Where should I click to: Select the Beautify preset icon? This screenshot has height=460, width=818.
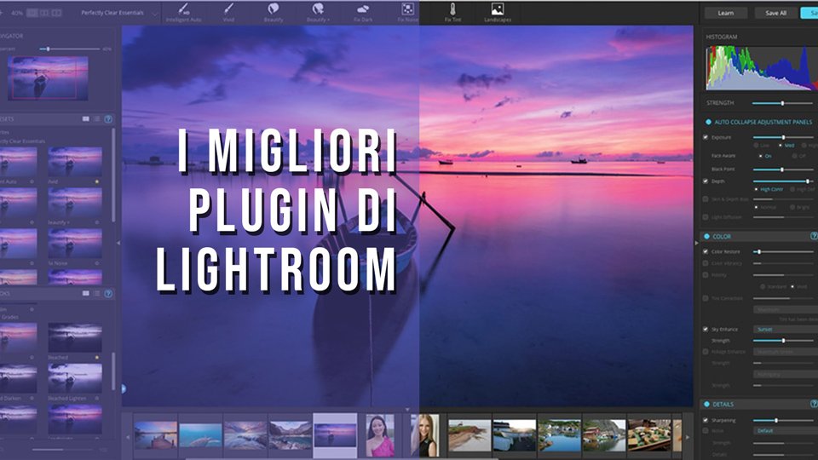click(x=274, y=9)
